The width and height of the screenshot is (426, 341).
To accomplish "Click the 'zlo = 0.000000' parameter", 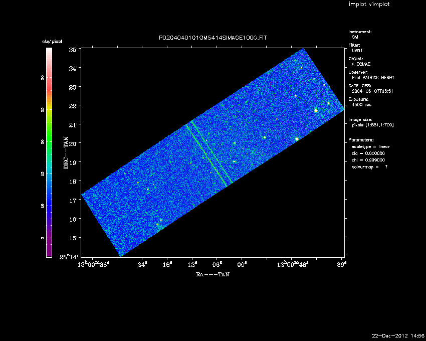I will pyautogui.click(x=368, y=153).
